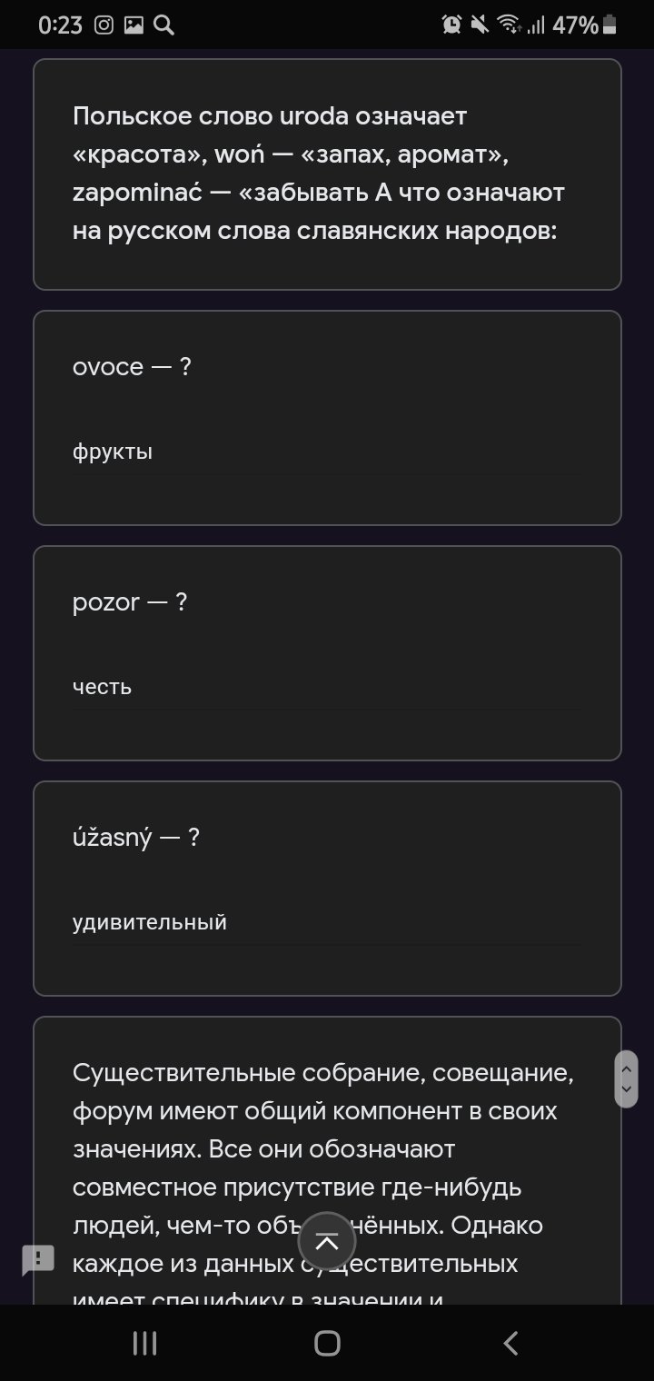
Task: Open recent apps navigation button
Action: [144, 1343]
